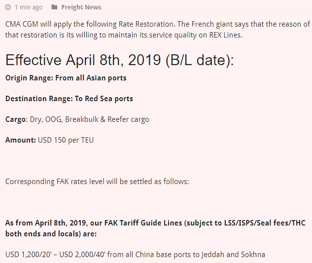Click the 'USD 2,000/40' rate text

click(82, 255)
